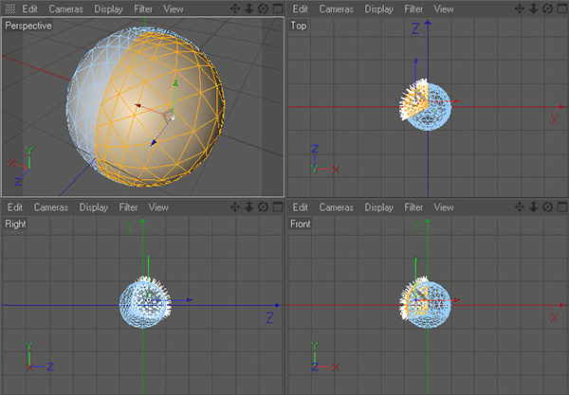Click the 'Top' viewport label
569x395 pixels.
[x=299, y=26]
